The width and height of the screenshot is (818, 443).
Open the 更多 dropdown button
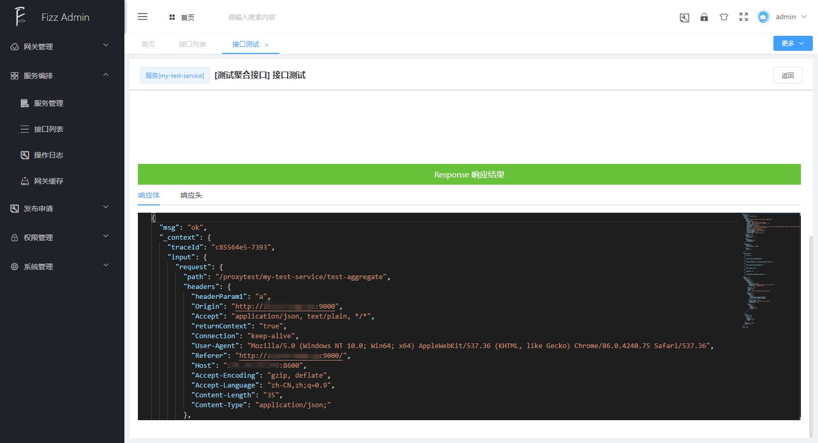[x=793, y=44]
